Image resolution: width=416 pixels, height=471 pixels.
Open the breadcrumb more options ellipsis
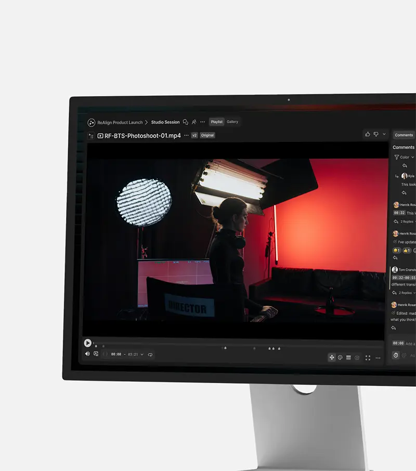pyautogui.click(x=202, y=122)
